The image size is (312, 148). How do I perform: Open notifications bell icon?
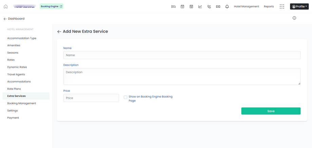point(227,6)
